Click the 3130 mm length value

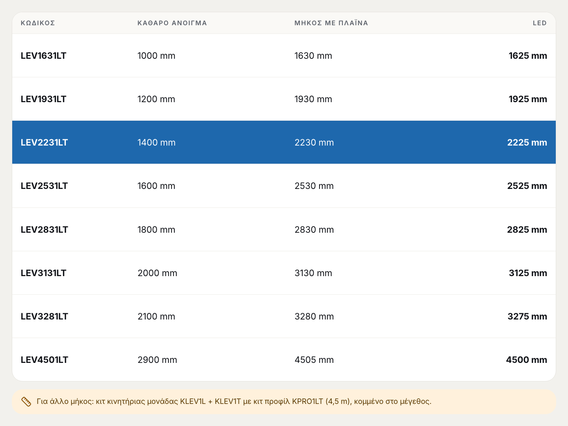(x=314, y=273)
